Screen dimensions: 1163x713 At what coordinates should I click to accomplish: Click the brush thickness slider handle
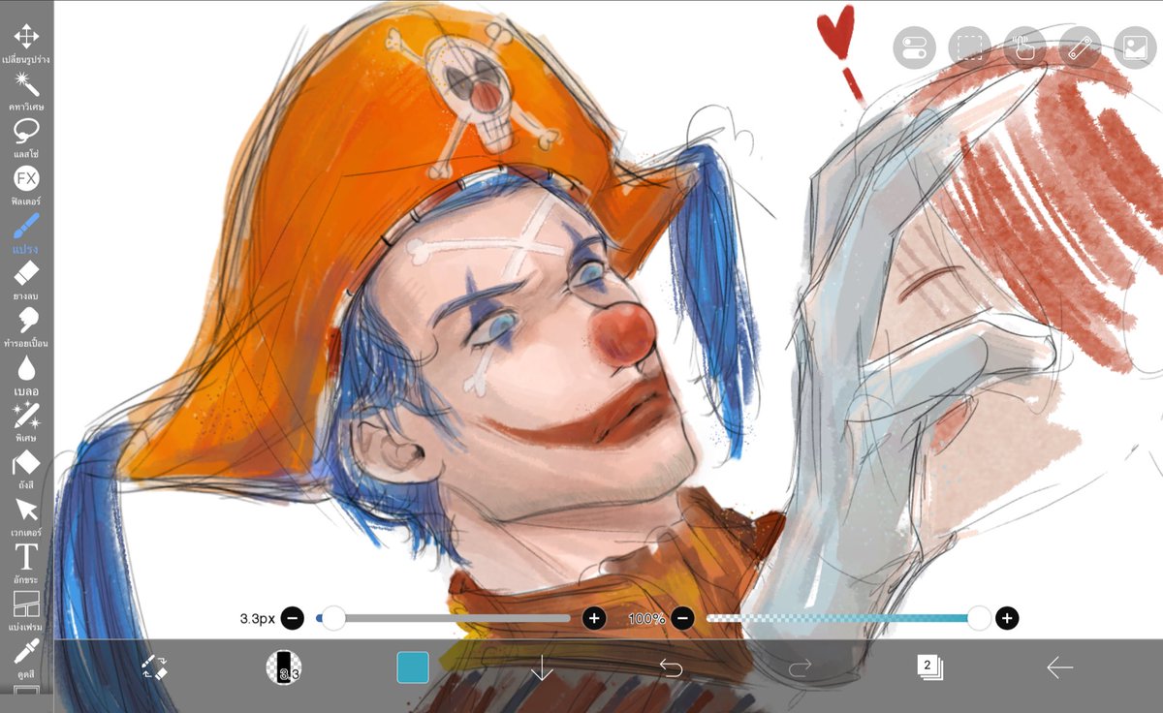pyautogui.click(x=333, y=618)
